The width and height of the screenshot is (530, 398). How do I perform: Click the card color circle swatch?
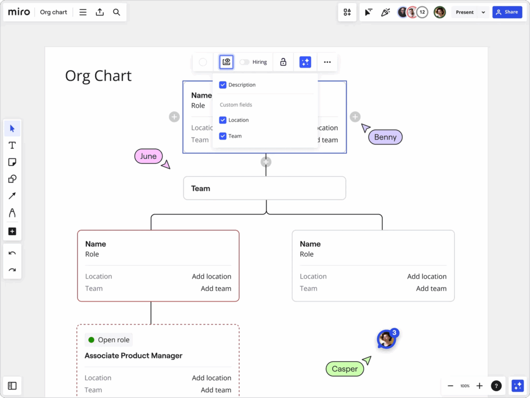[x=203, y=62]
